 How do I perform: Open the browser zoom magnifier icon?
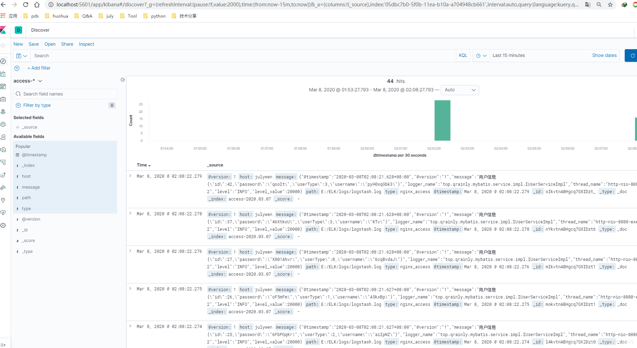(x=599, y=5)
